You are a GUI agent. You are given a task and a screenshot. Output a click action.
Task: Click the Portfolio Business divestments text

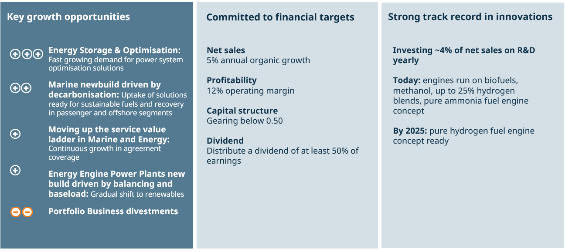tap(113, 212)
